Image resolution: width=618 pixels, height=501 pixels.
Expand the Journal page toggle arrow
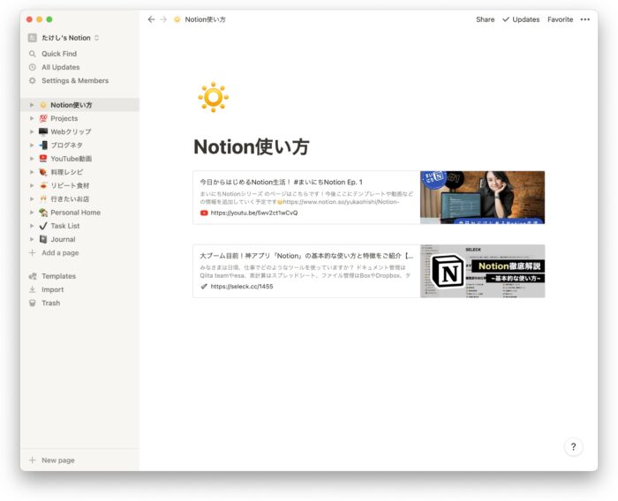pyautogui.click(x=32, y=239)
